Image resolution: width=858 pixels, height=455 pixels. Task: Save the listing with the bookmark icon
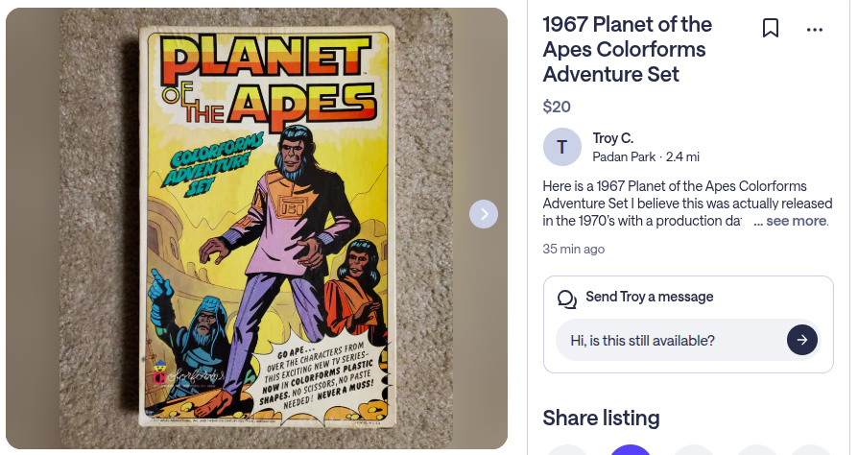(770, 29)
